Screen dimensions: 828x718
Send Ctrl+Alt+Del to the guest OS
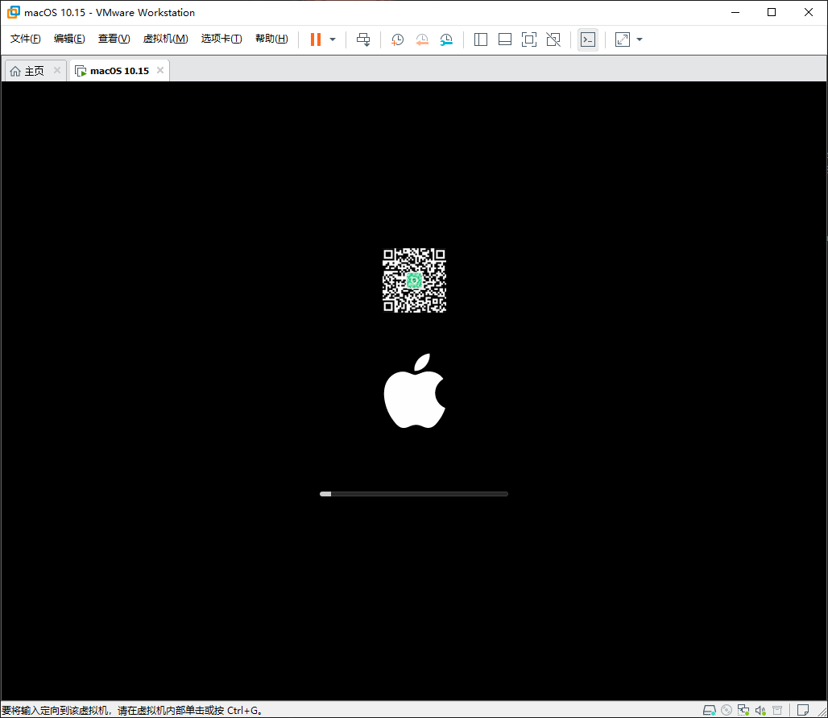(363, 39)
